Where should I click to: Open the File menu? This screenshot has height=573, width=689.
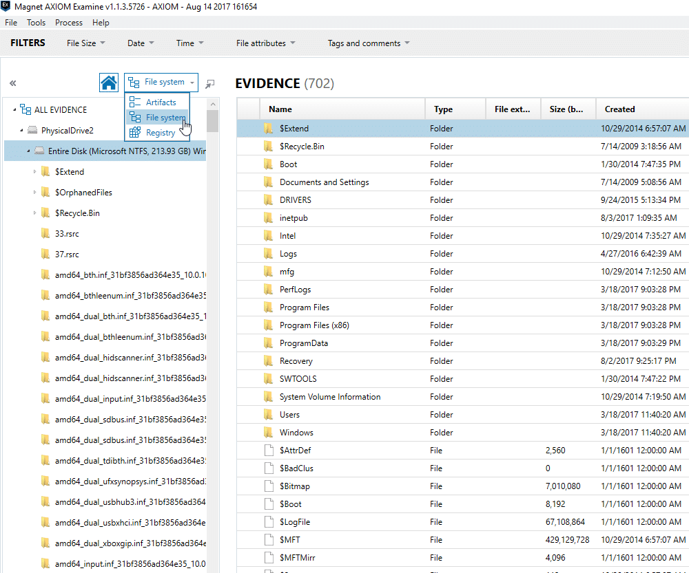click(x=11, y=23)
